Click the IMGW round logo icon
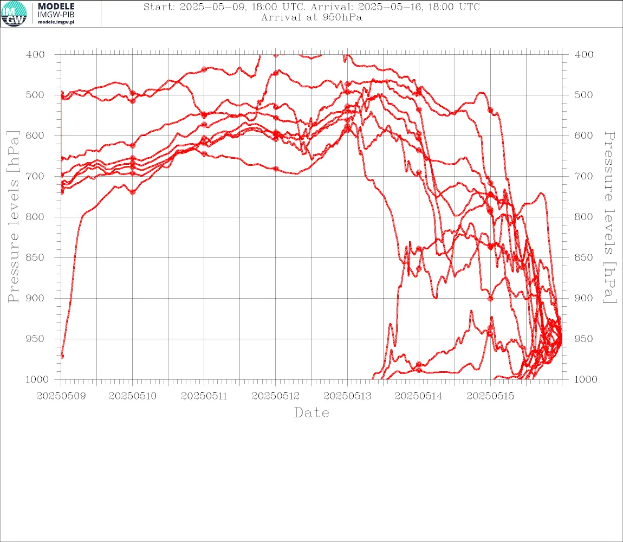Image resolution: width=623 pixels, height=542 pixels. point(14,14)
